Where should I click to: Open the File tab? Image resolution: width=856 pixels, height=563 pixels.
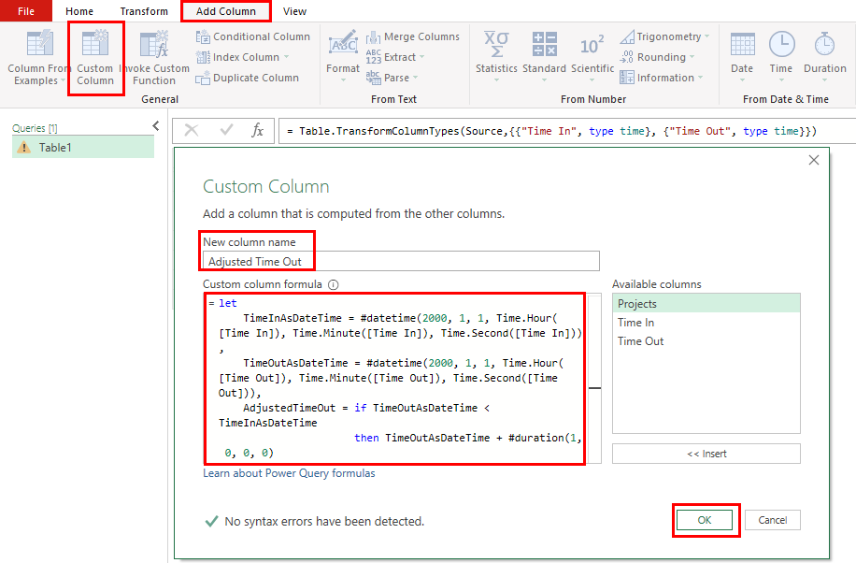click(25, 11)
